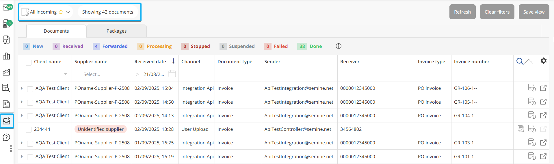Image resolution: width=554 pixels, height=164 pixels.
Task: Open the bar chart icon in sidebar
Action: point(6,56)
